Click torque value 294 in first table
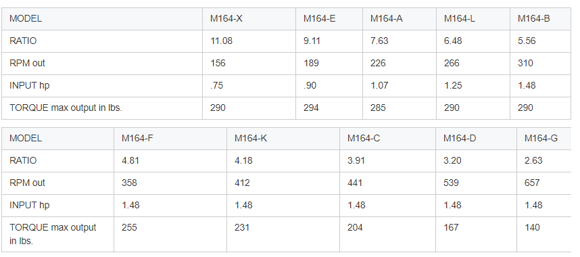Screen dimensions: 580x257 pyautogui.click(x=311, y=108)
